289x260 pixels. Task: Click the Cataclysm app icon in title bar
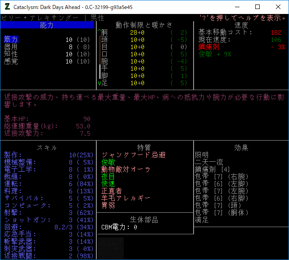coord(7,7)
